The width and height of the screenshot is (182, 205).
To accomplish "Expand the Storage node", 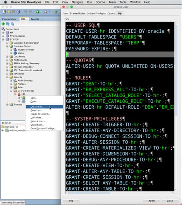I will point(7,104).
